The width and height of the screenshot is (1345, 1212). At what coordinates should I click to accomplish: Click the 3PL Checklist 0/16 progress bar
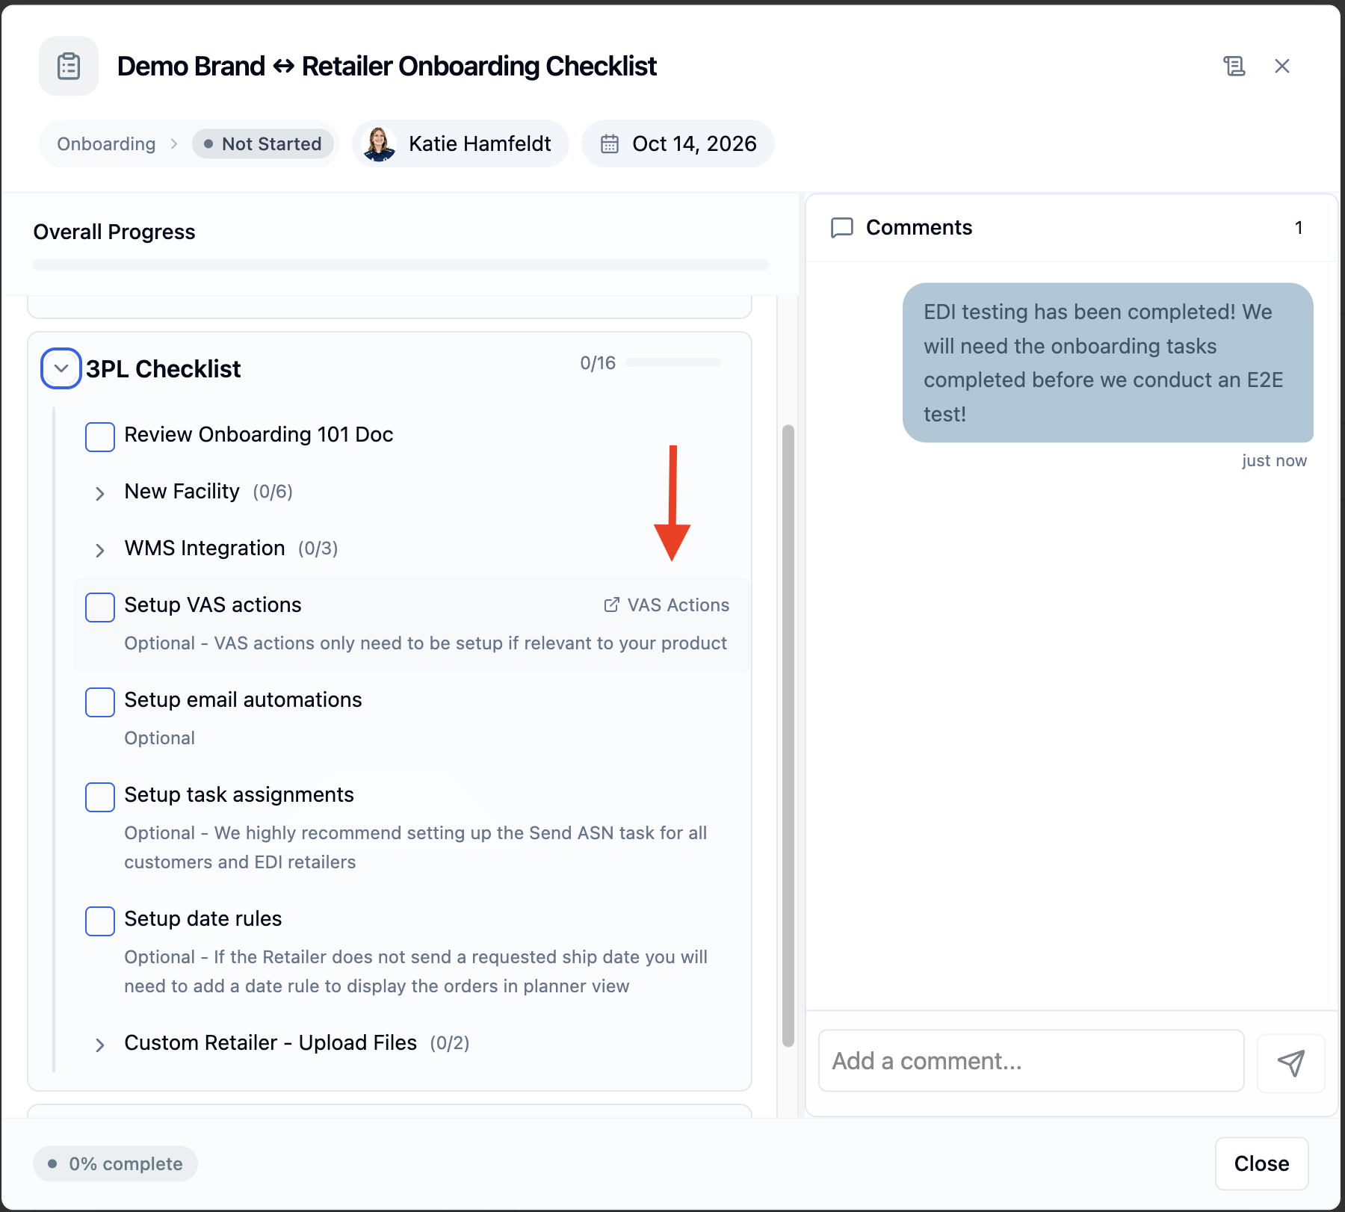673,362
